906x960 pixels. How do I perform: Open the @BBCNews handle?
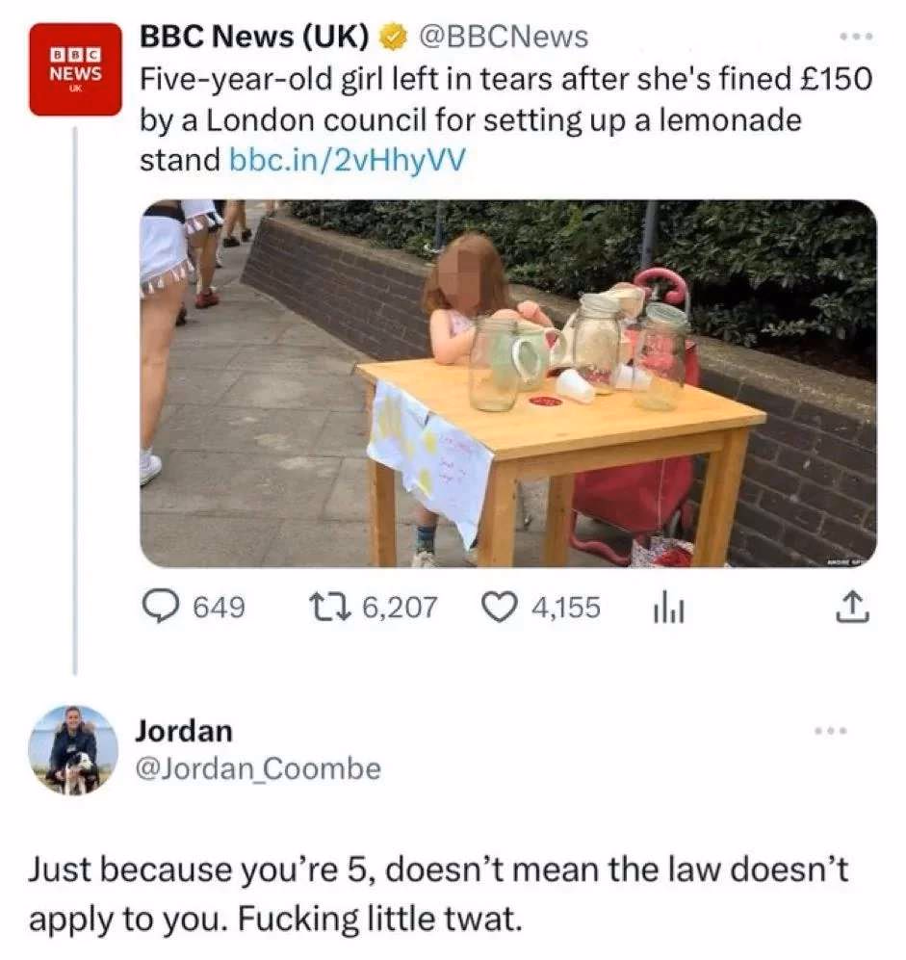pyautogui.click(x=504, y=37)
